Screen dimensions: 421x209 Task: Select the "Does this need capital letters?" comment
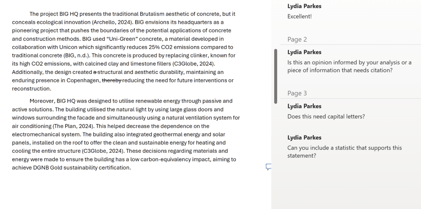(x=326, y=117)
